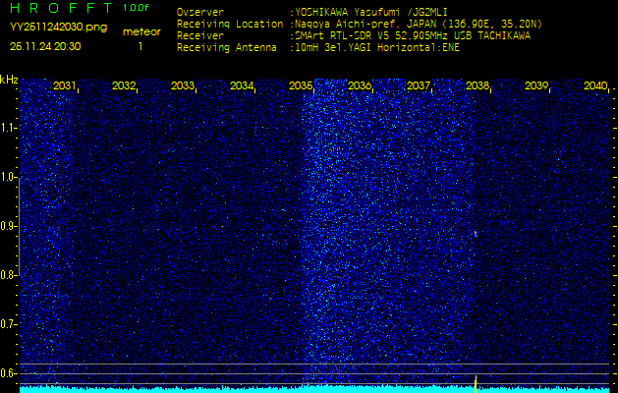The height and width of the screenshot is (393, 618).
Task: Click the yellow meteor marker line at bottom
Action: [476, 384]
